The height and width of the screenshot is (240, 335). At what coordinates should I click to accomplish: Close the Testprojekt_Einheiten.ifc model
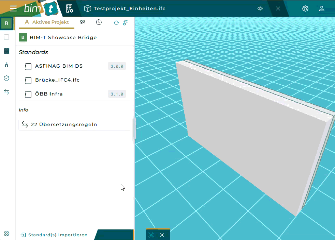[278, 8]
